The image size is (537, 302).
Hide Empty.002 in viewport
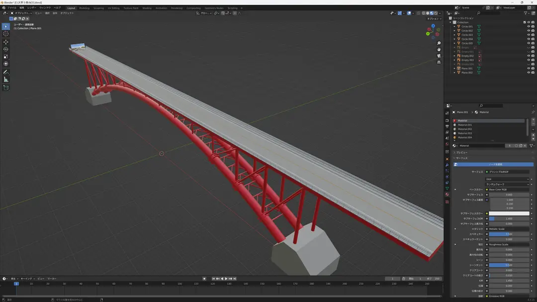(529, 56)
